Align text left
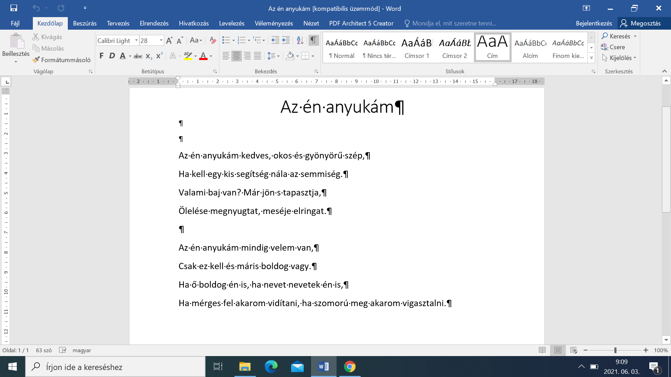 click(x=226, y=56)
